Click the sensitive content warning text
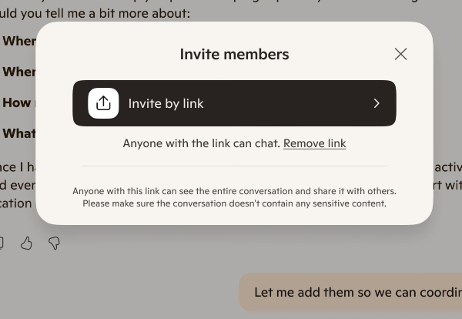This screenshot has height=319, width=462. [x=234, y=203]
